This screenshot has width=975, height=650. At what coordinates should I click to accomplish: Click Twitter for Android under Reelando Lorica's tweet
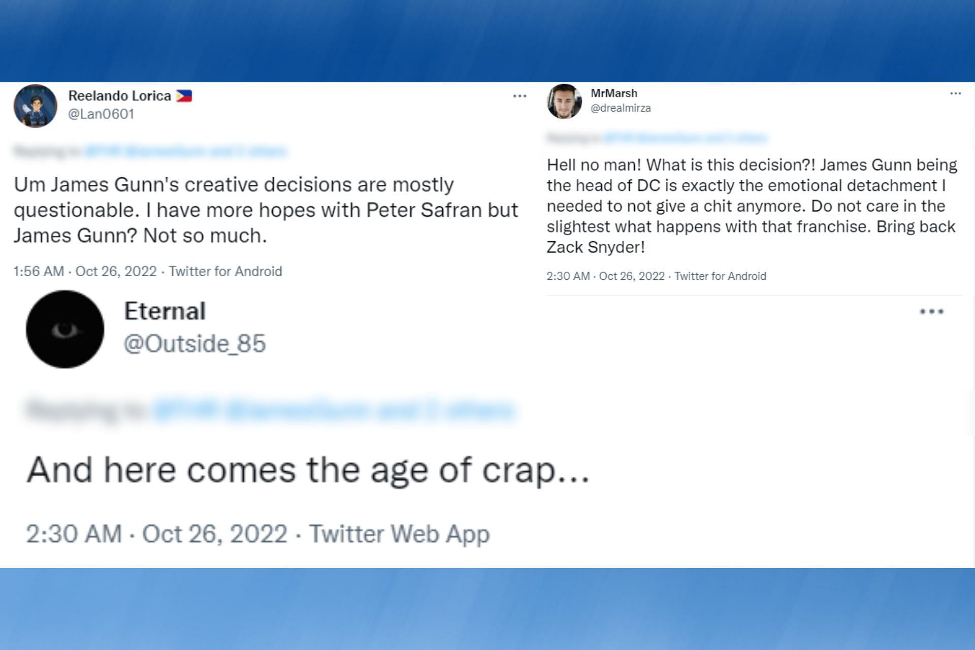click(x=225, y=271)
